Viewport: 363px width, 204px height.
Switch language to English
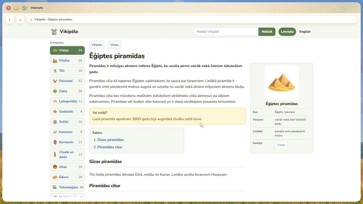(x=305, y=32)
